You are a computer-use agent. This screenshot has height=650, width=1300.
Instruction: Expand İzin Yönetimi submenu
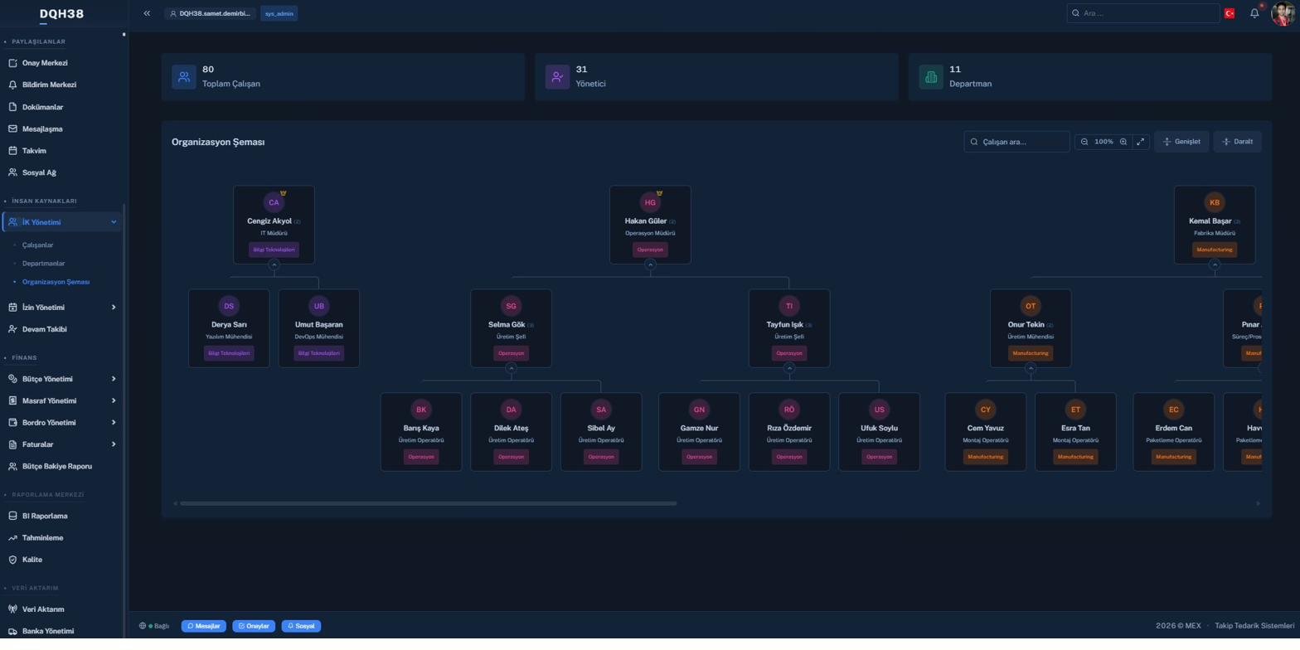61,308
